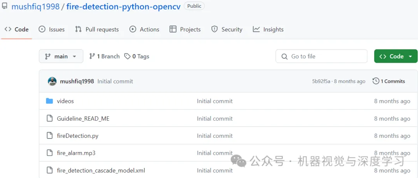Go to the Actions tab

pyautogui.click(x=144, y=29)
